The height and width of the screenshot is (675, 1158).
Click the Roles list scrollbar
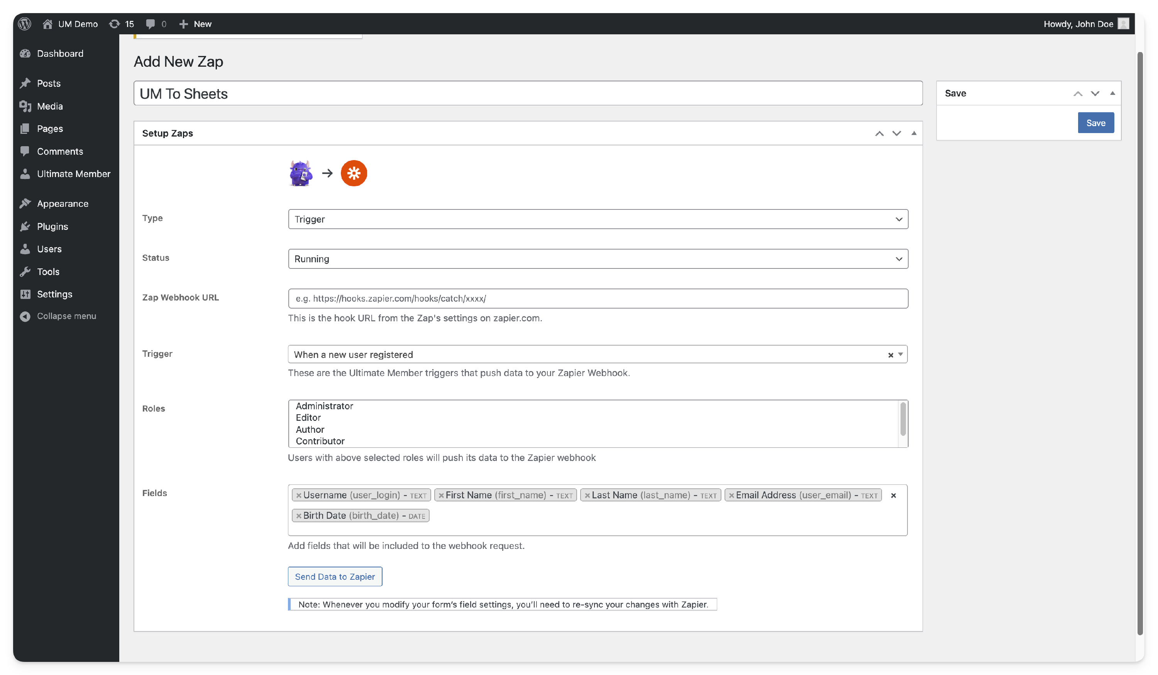point(902,419)
